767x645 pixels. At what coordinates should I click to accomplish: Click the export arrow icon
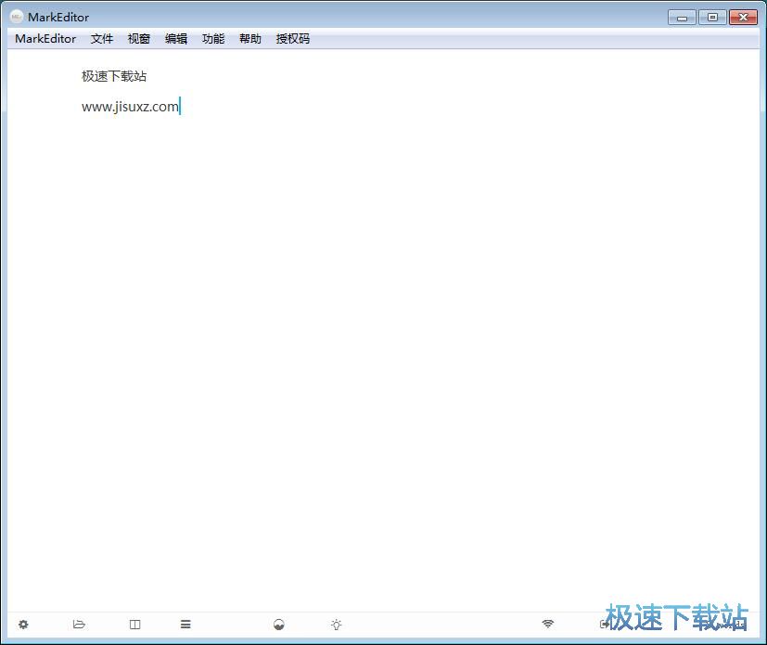click(605, 625)
